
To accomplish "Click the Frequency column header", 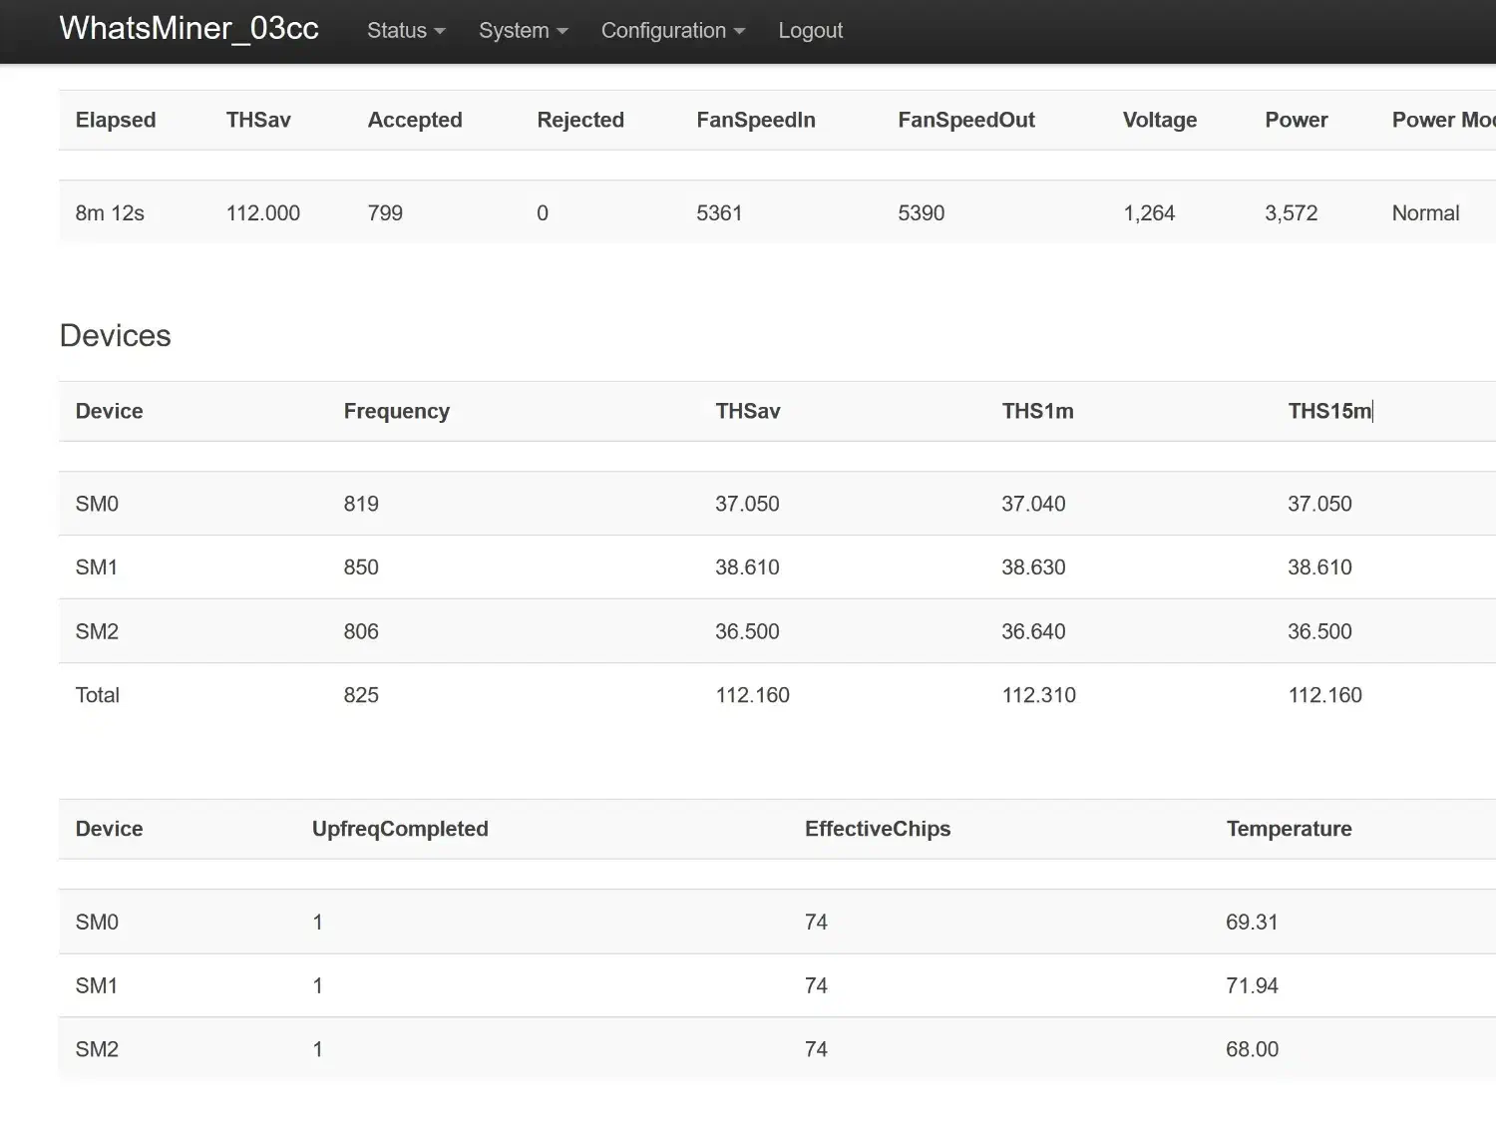I will click(x=396, y=411).
